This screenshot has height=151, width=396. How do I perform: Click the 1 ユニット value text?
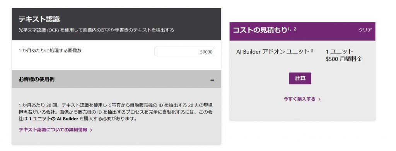340,52
